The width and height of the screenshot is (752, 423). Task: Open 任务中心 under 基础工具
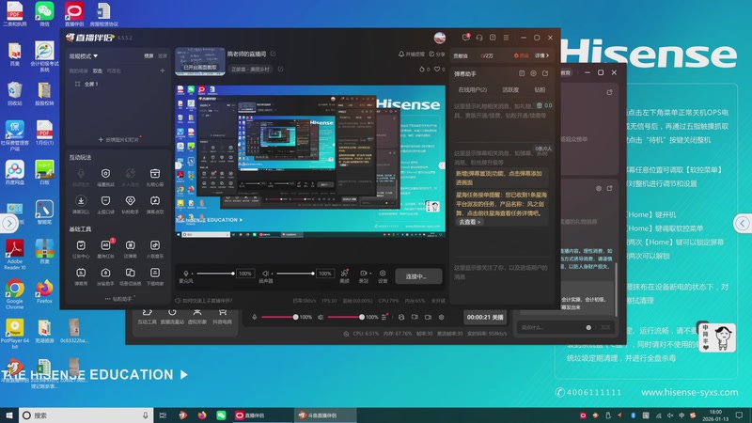click(81, 248)
